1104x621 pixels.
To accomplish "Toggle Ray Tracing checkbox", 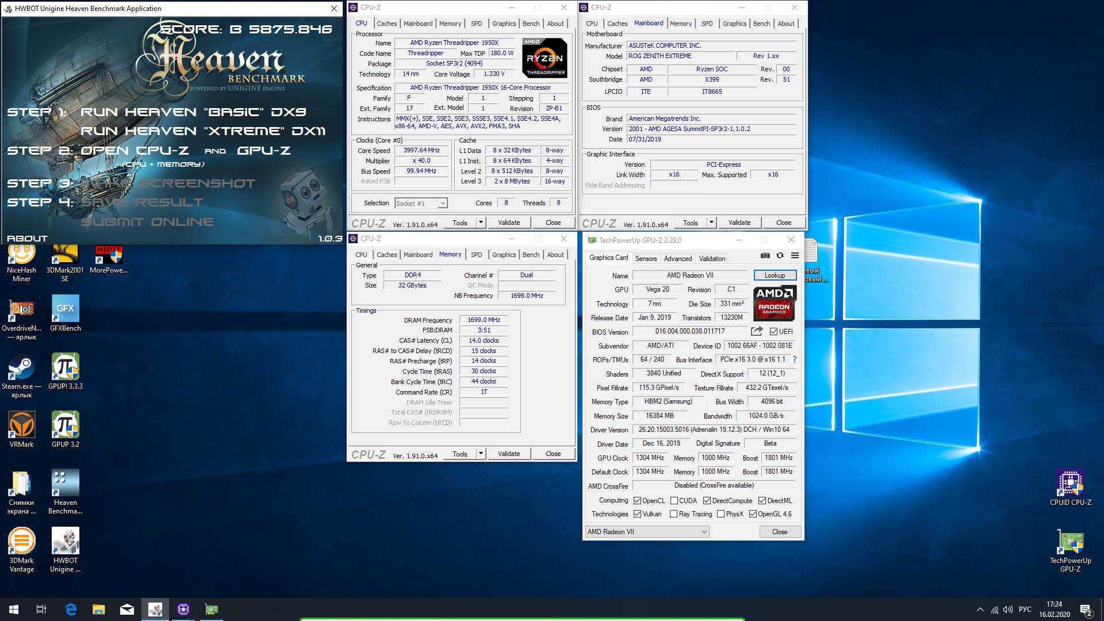I will point(673,514).
